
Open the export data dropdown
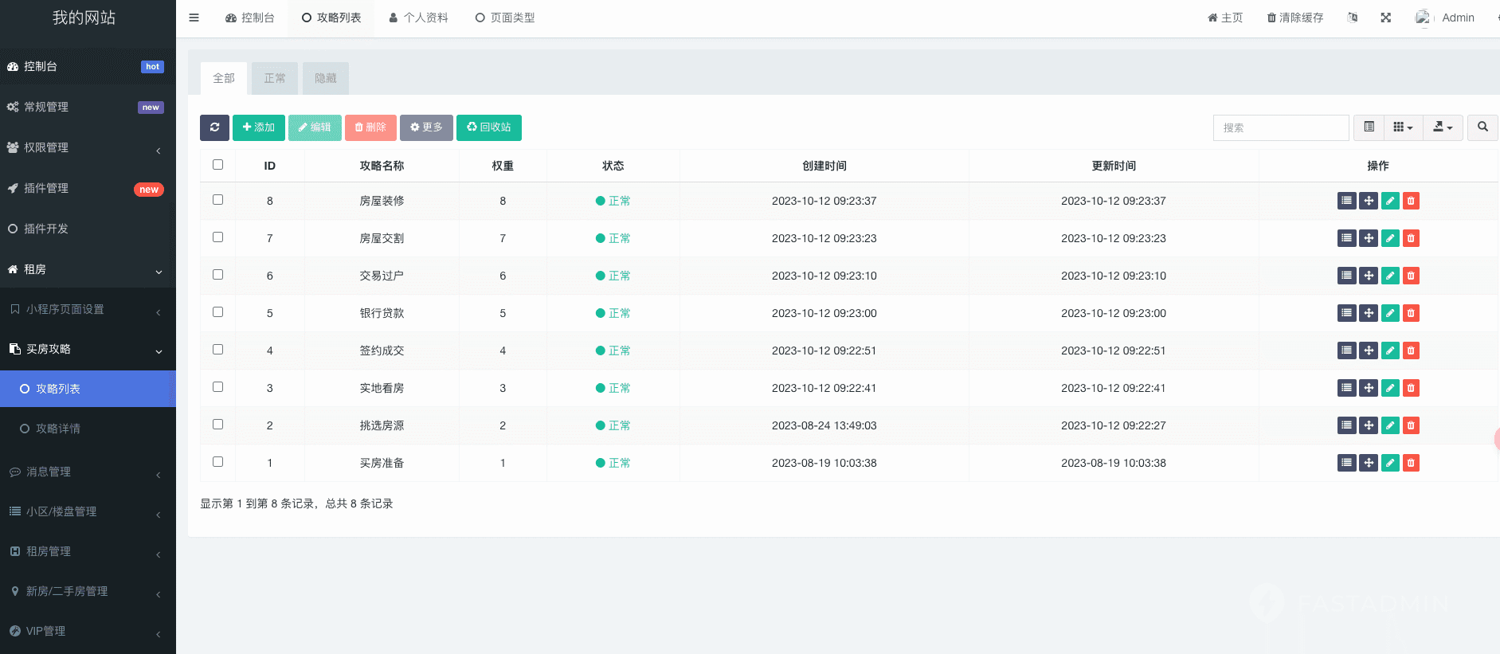(x=1443, y=127)
